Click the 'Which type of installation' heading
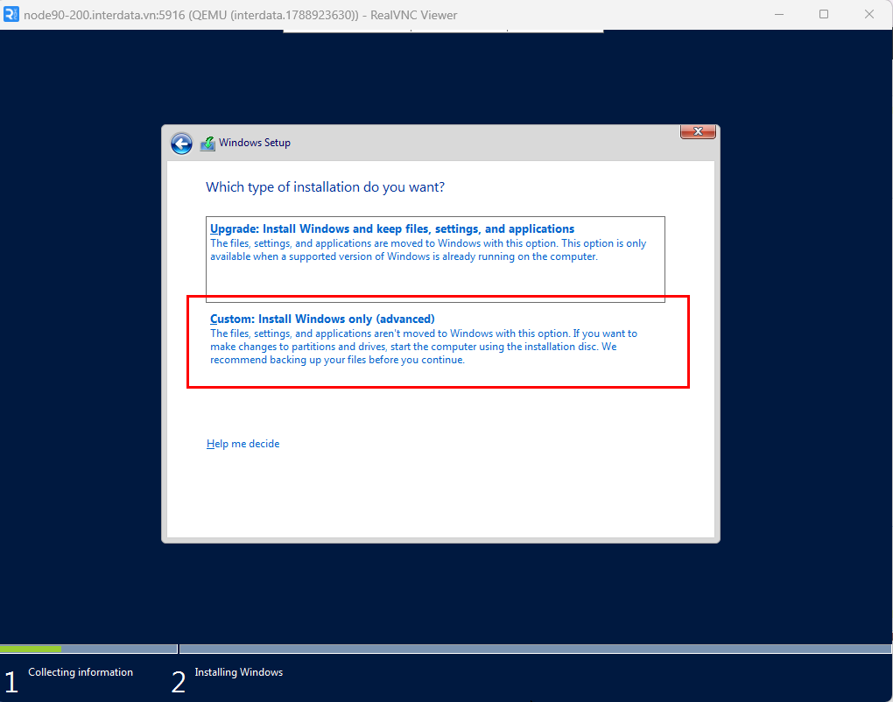 325,187
